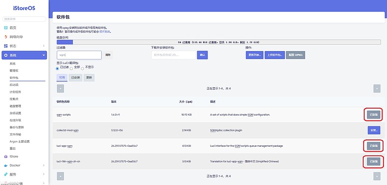
Task: Select the 不显示 radio option
Action: (82, 68)
